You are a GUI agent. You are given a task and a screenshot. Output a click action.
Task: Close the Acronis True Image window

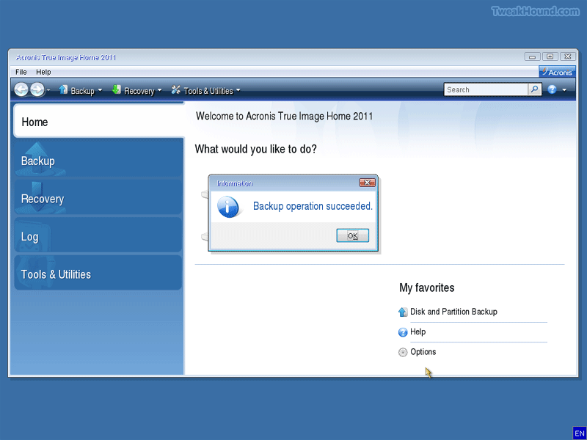(x=568, y=57)
